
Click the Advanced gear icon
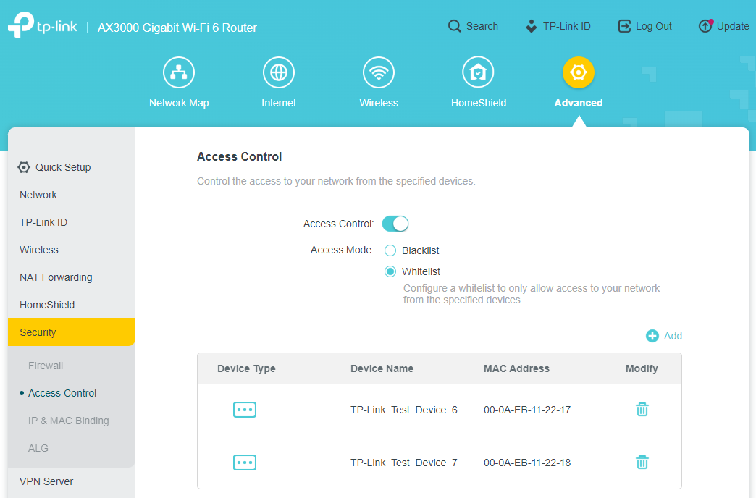[578, 72]
